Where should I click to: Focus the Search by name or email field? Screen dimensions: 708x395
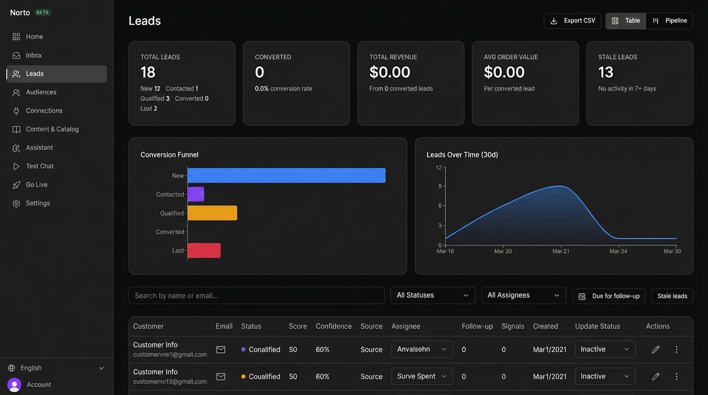tap(257, 295)
